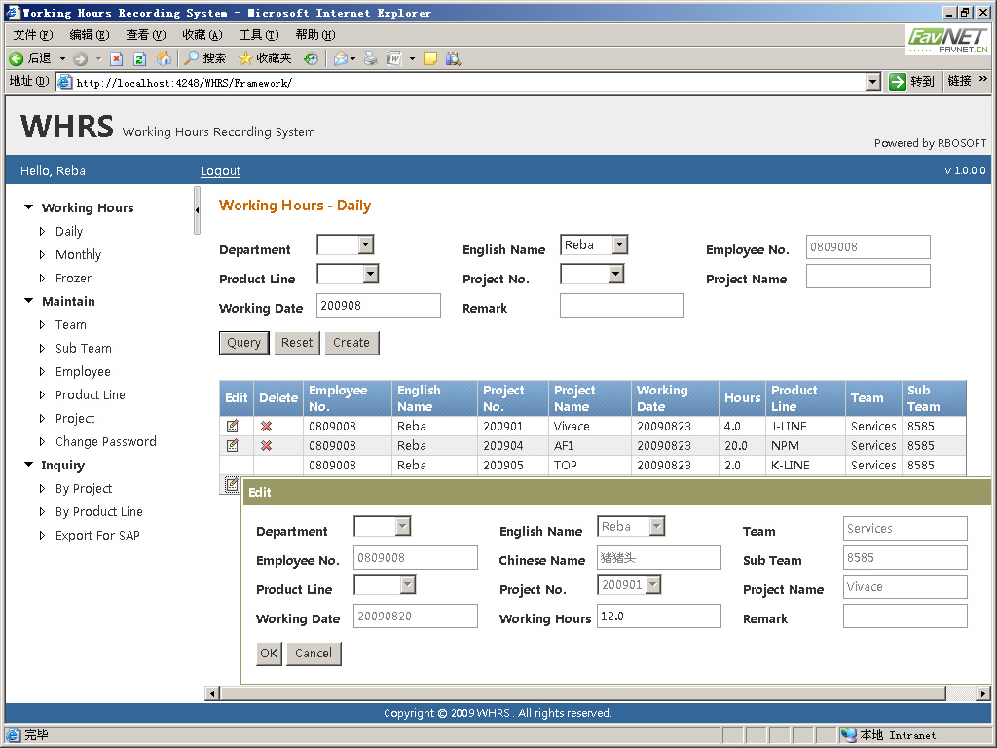The width and height of the screenshot is (997, 748).
Task: Open the English Name dropdown showing Reba
Action: click(620, 244)
